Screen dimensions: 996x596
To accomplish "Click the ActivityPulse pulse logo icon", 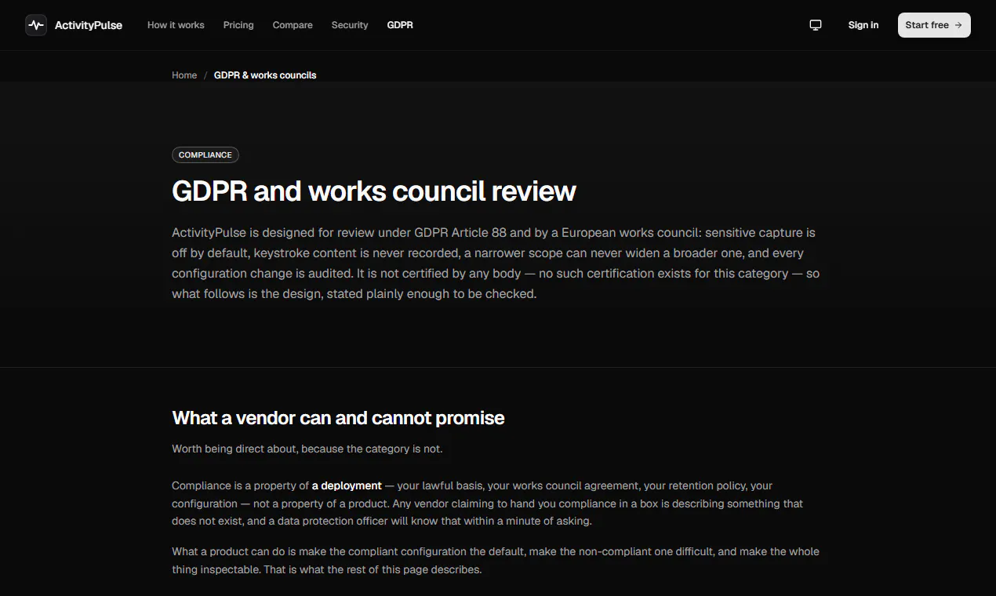I will point(36,25).
